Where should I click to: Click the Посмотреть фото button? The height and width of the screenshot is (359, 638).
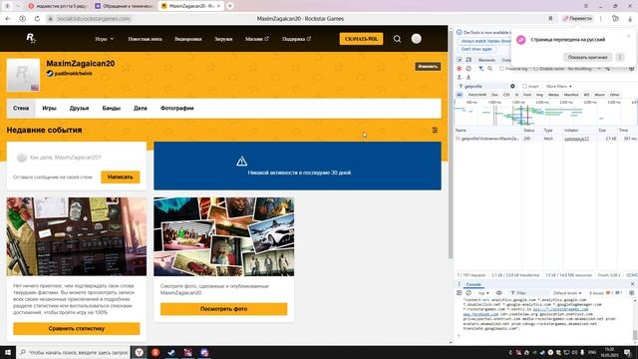pos(223,309)
